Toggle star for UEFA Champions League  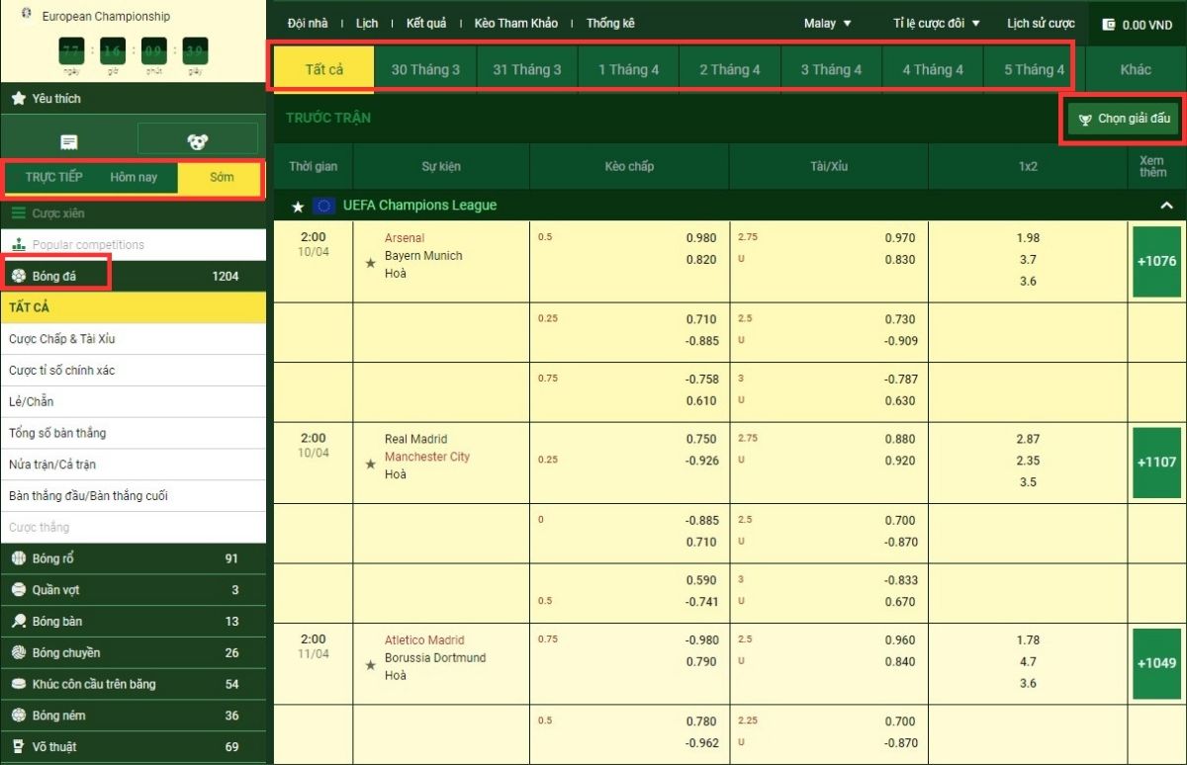pos(298,207)
